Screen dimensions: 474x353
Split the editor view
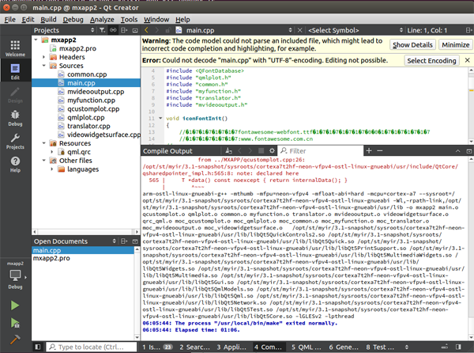click(468, 30)
